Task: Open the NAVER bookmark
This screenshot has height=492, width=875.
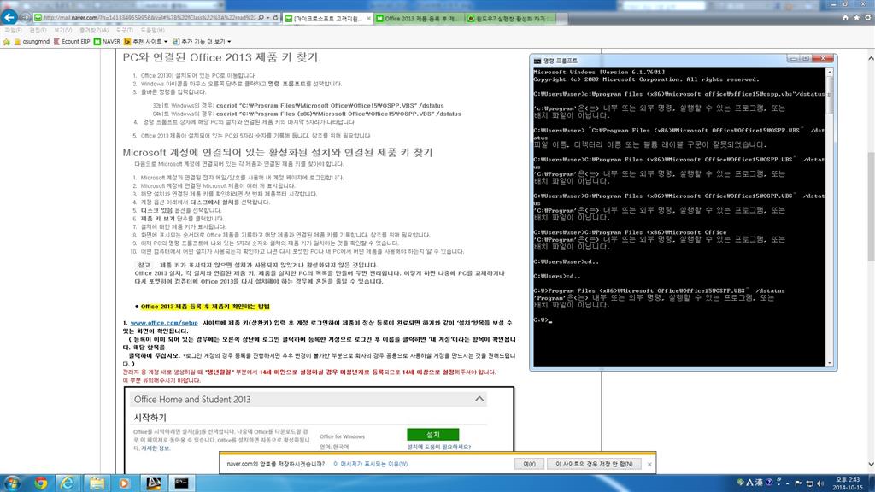Action: coord(107,42)
